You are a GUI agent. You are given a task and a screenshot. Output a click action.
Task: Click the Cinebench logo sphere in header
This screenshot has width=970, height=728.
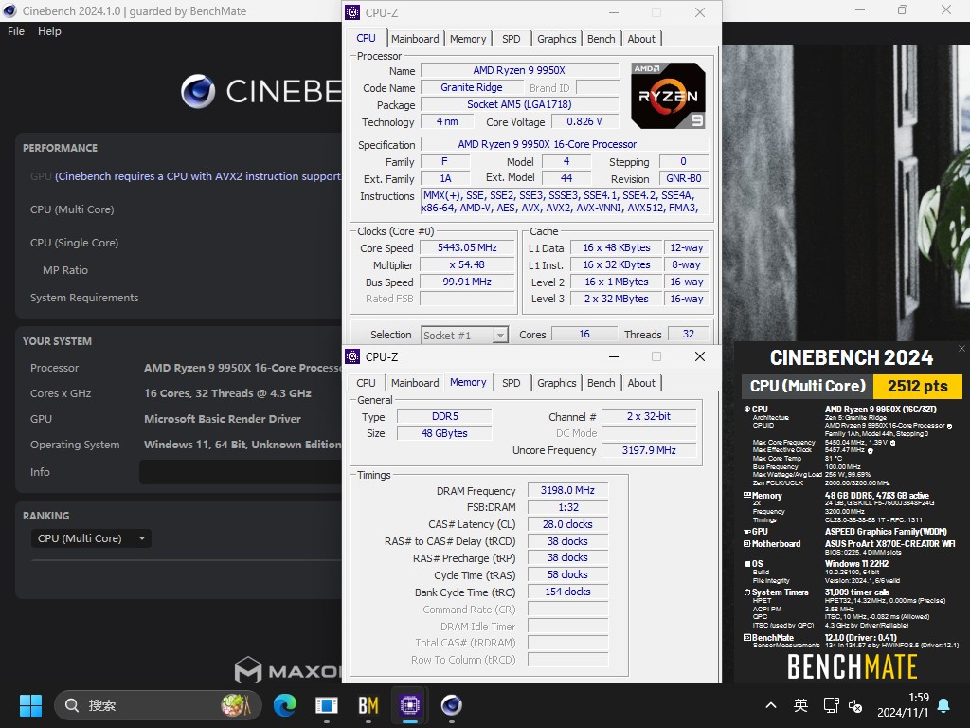click(x=198, y=91)
